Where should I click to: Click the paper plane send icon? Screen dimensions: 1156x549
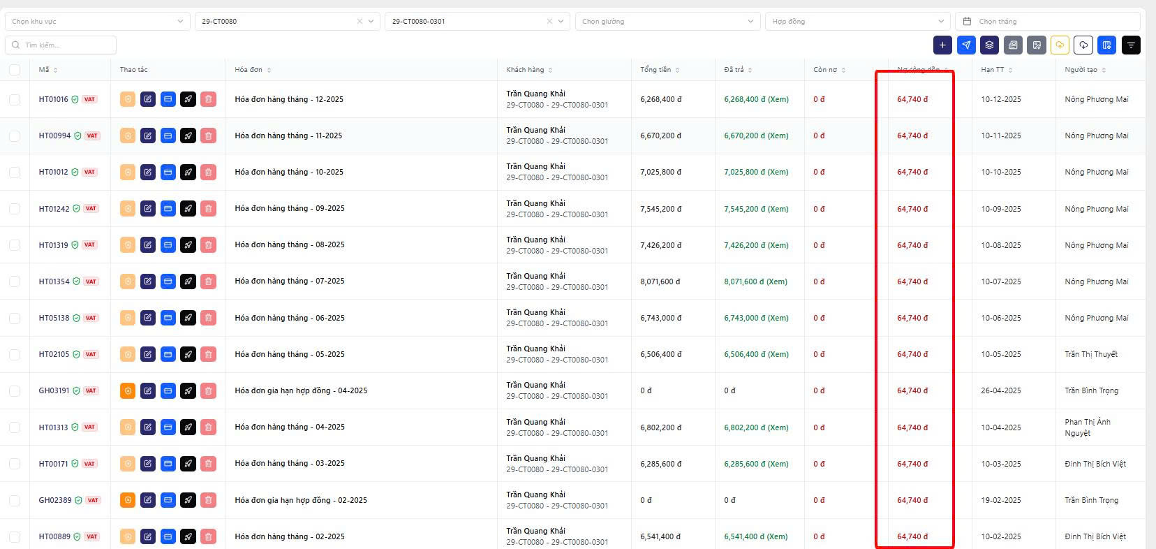pyautogui.click(x=966, y=45)
